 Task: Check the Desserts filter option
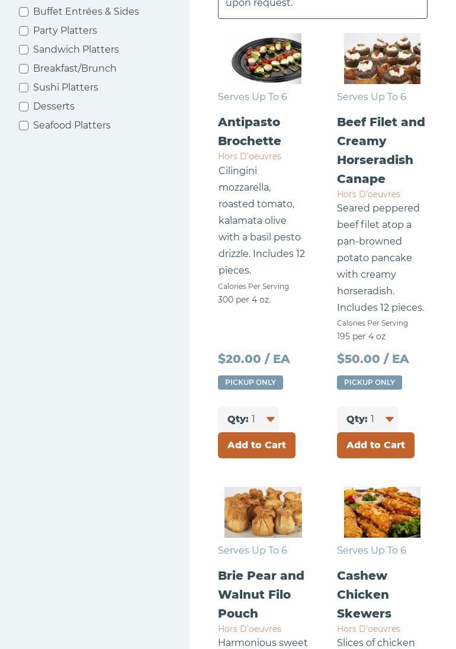coord(24,107)
